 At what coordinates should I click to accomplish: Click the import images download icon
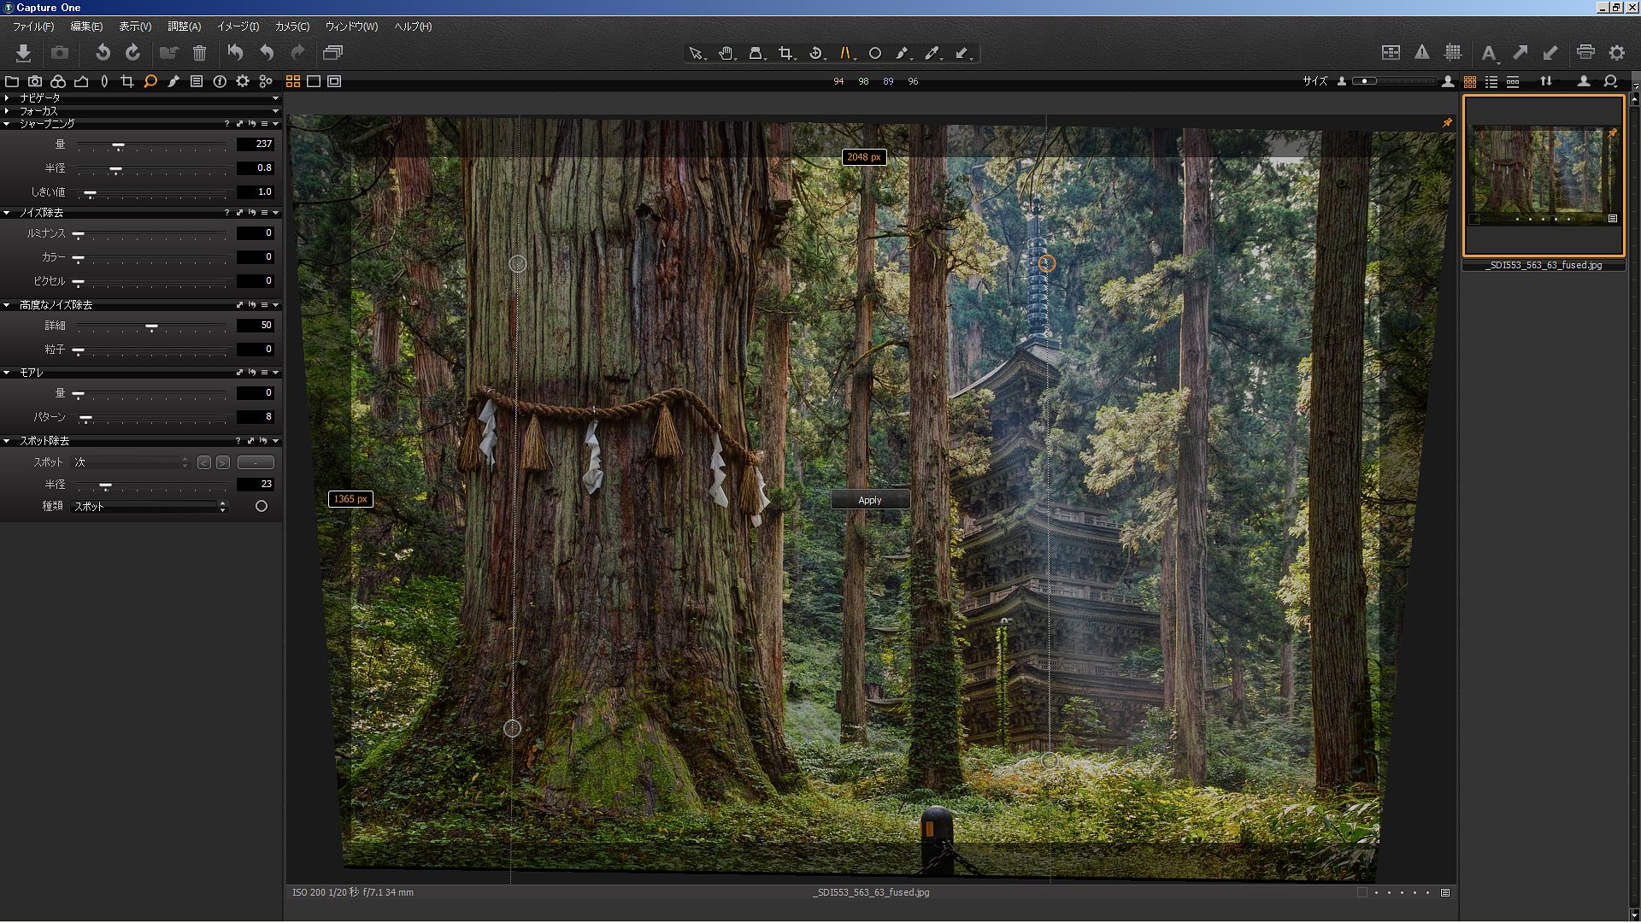pyautogui.click(x=23, y=53)
